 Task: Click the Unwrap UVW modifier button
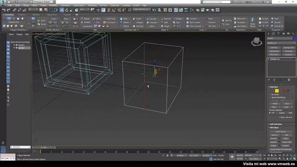[x=289, y=47]
